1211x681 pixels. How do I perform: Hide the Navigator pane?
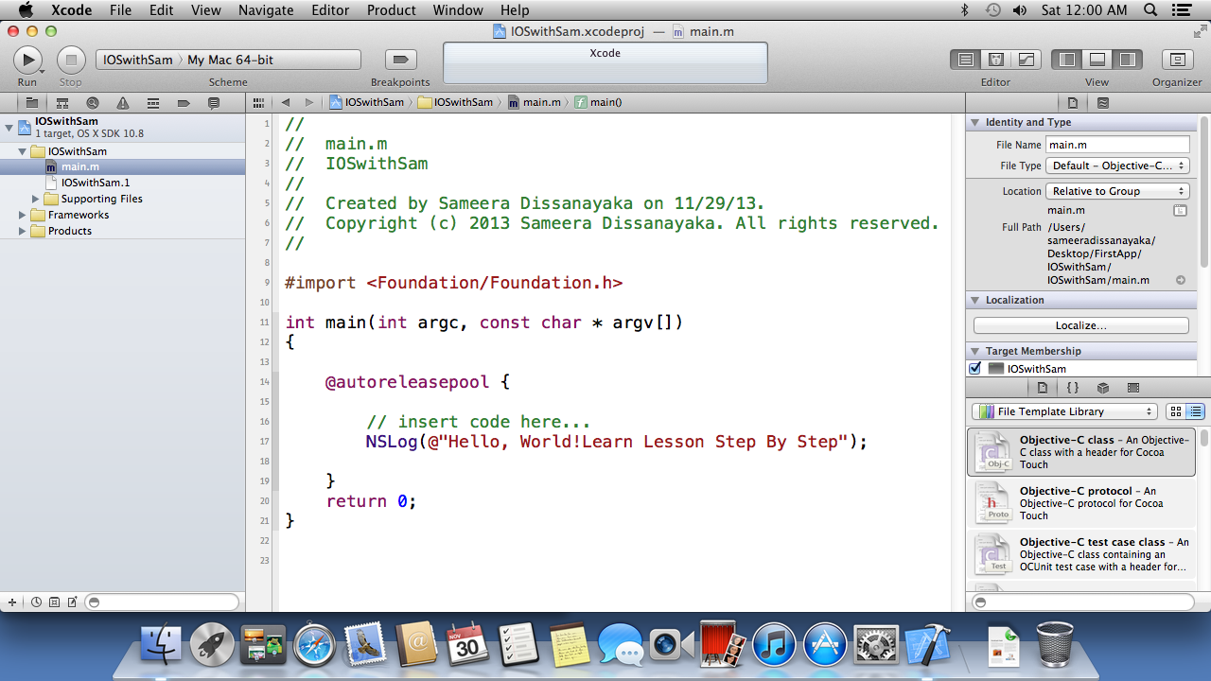tap(1067, 60)
